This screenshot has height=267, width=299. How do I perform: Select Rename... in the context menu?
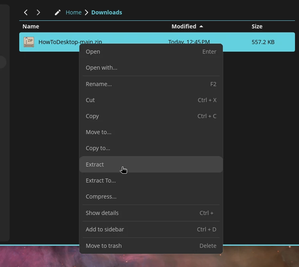click(151, 84)
